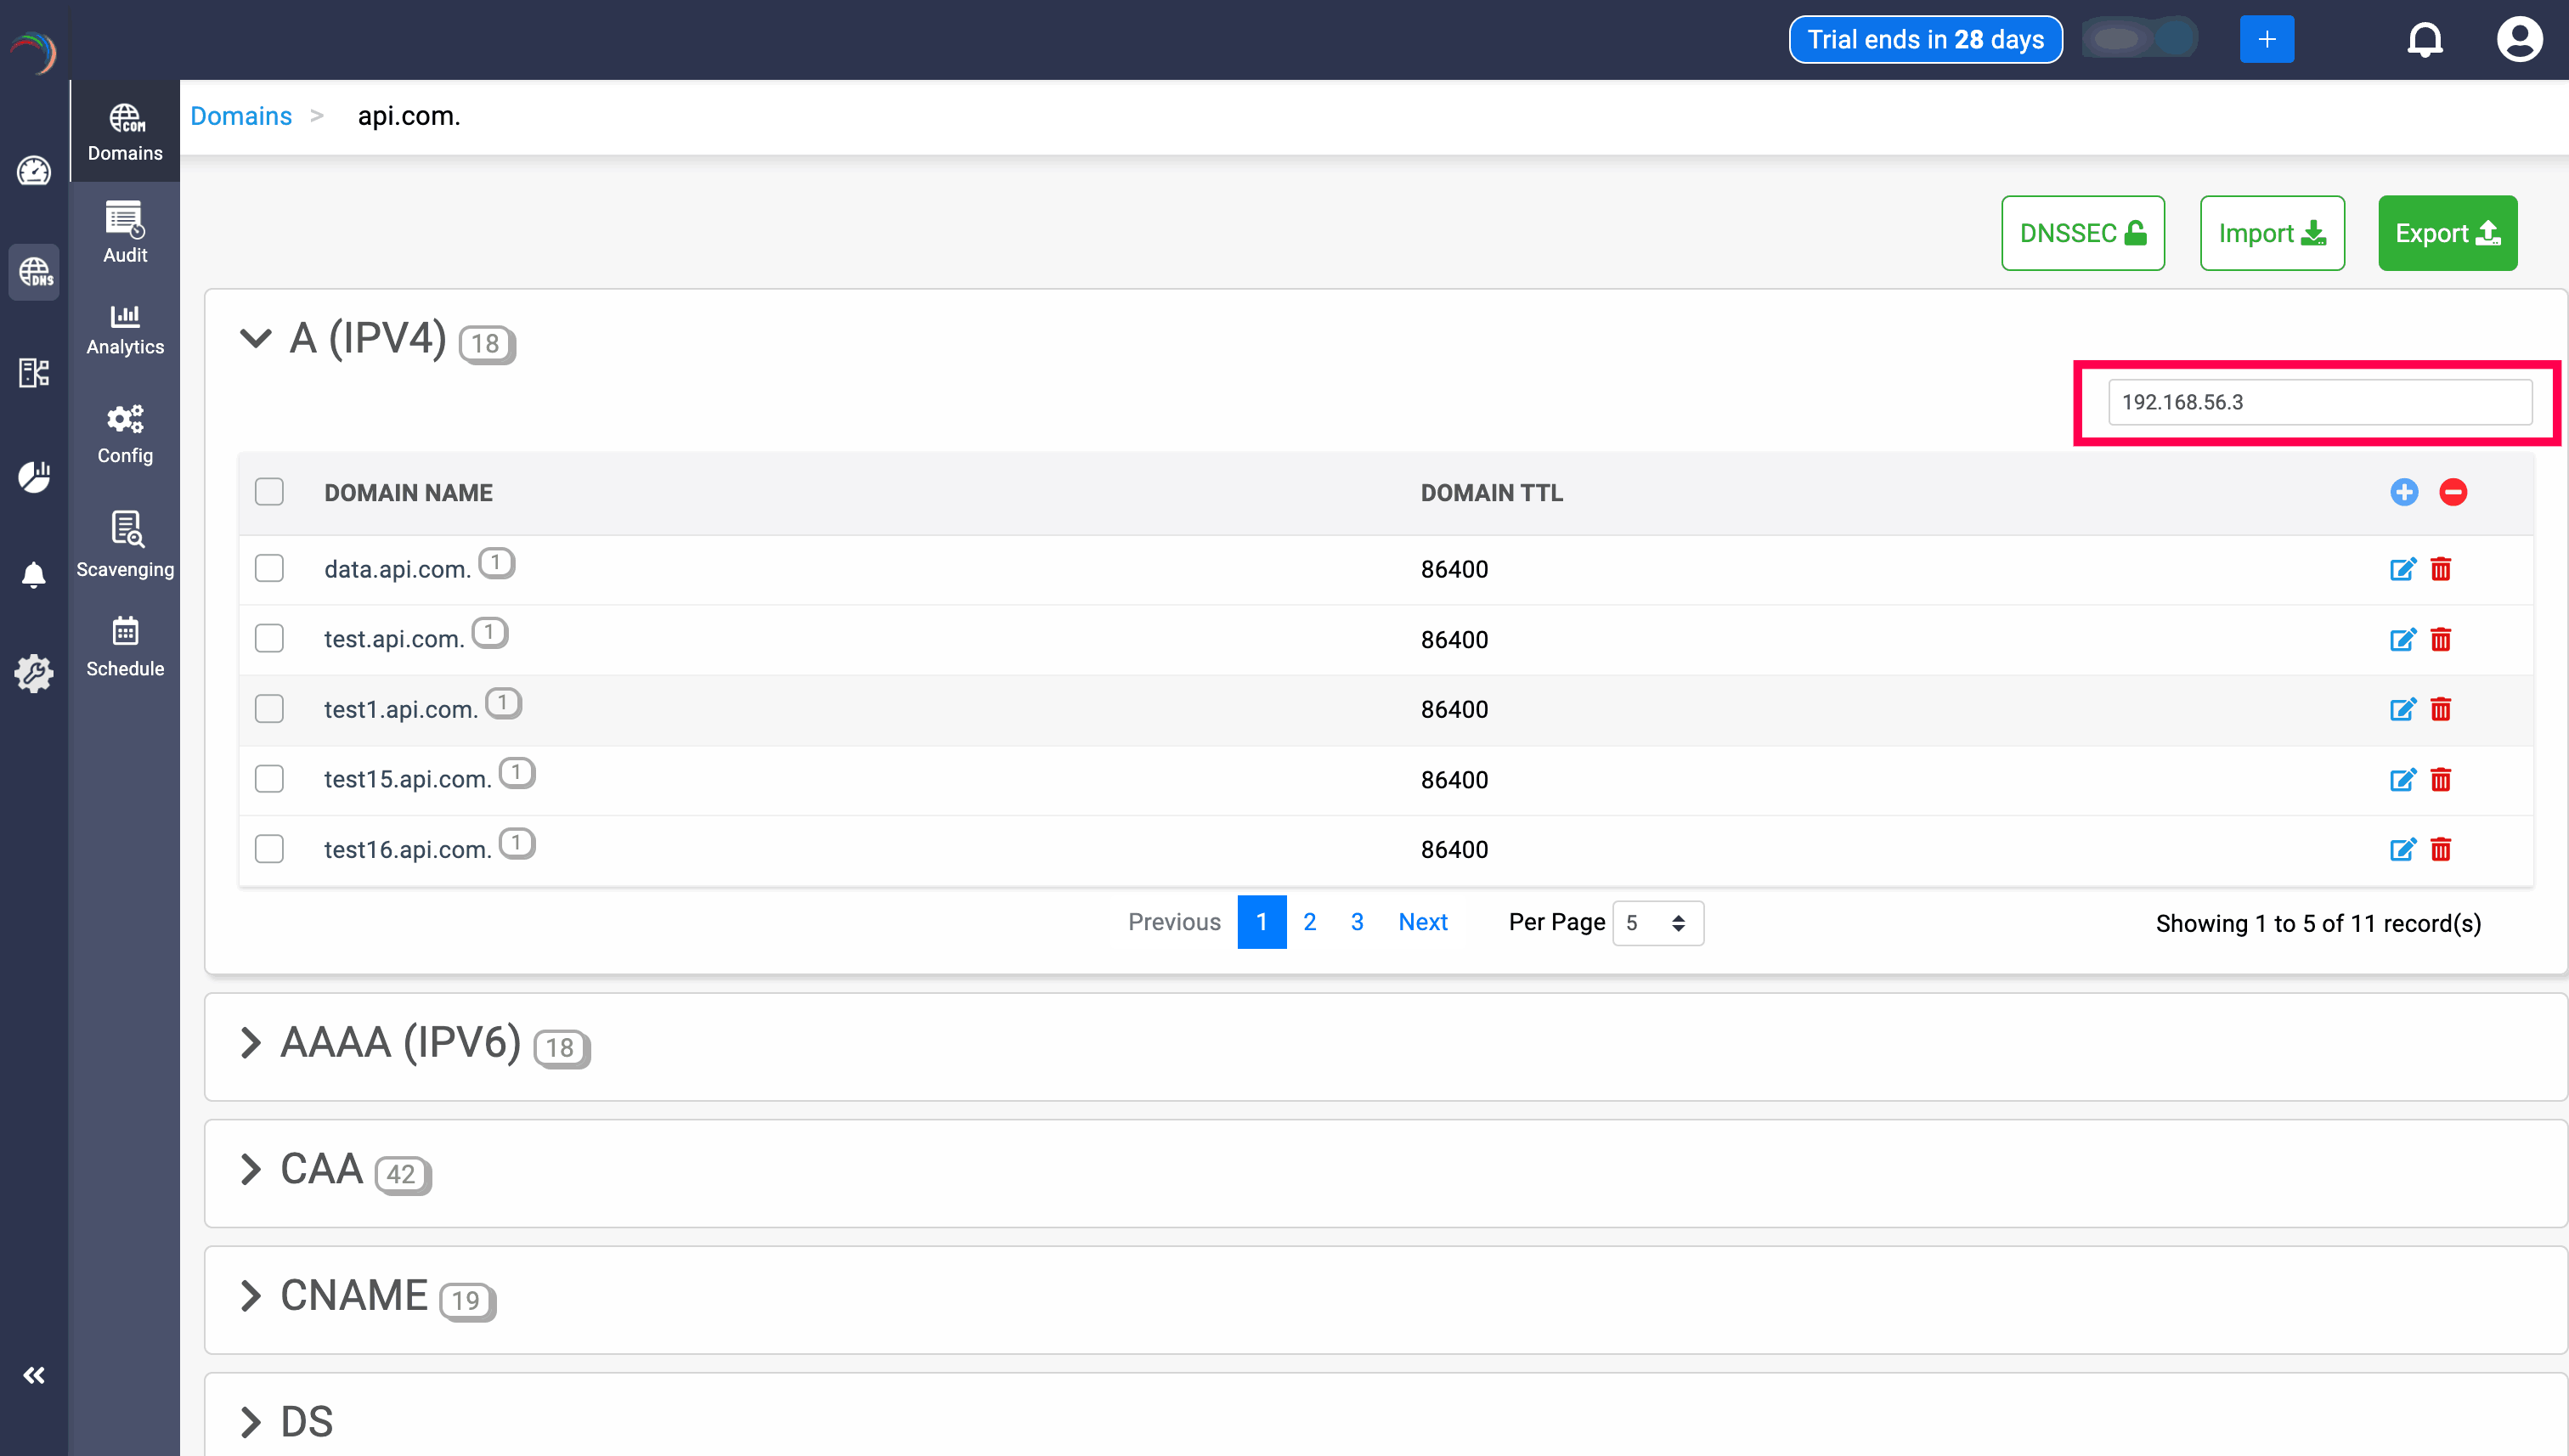Collapse the A (IPV4) section
The width and height of the screenshot is (2569, 1456).
coord(256,339)
